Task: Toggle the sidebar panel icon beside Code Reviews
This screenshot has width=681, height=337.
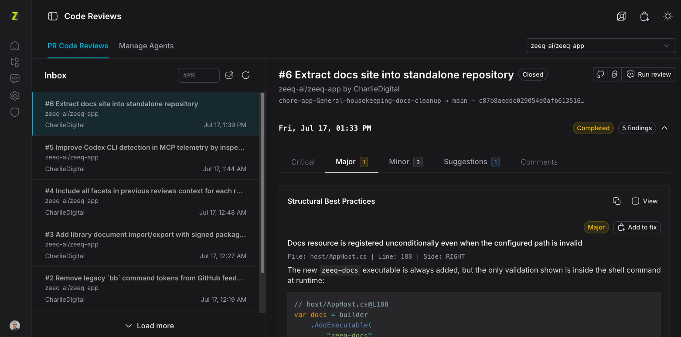Action: pyautogui.click(x=53, y=17)
